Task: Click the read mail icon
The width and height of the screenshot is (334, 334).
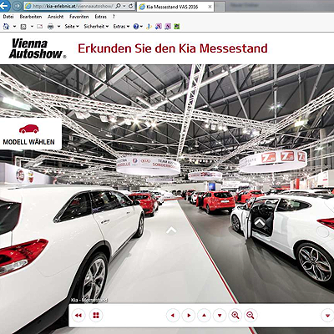Action: pos(40,27)
